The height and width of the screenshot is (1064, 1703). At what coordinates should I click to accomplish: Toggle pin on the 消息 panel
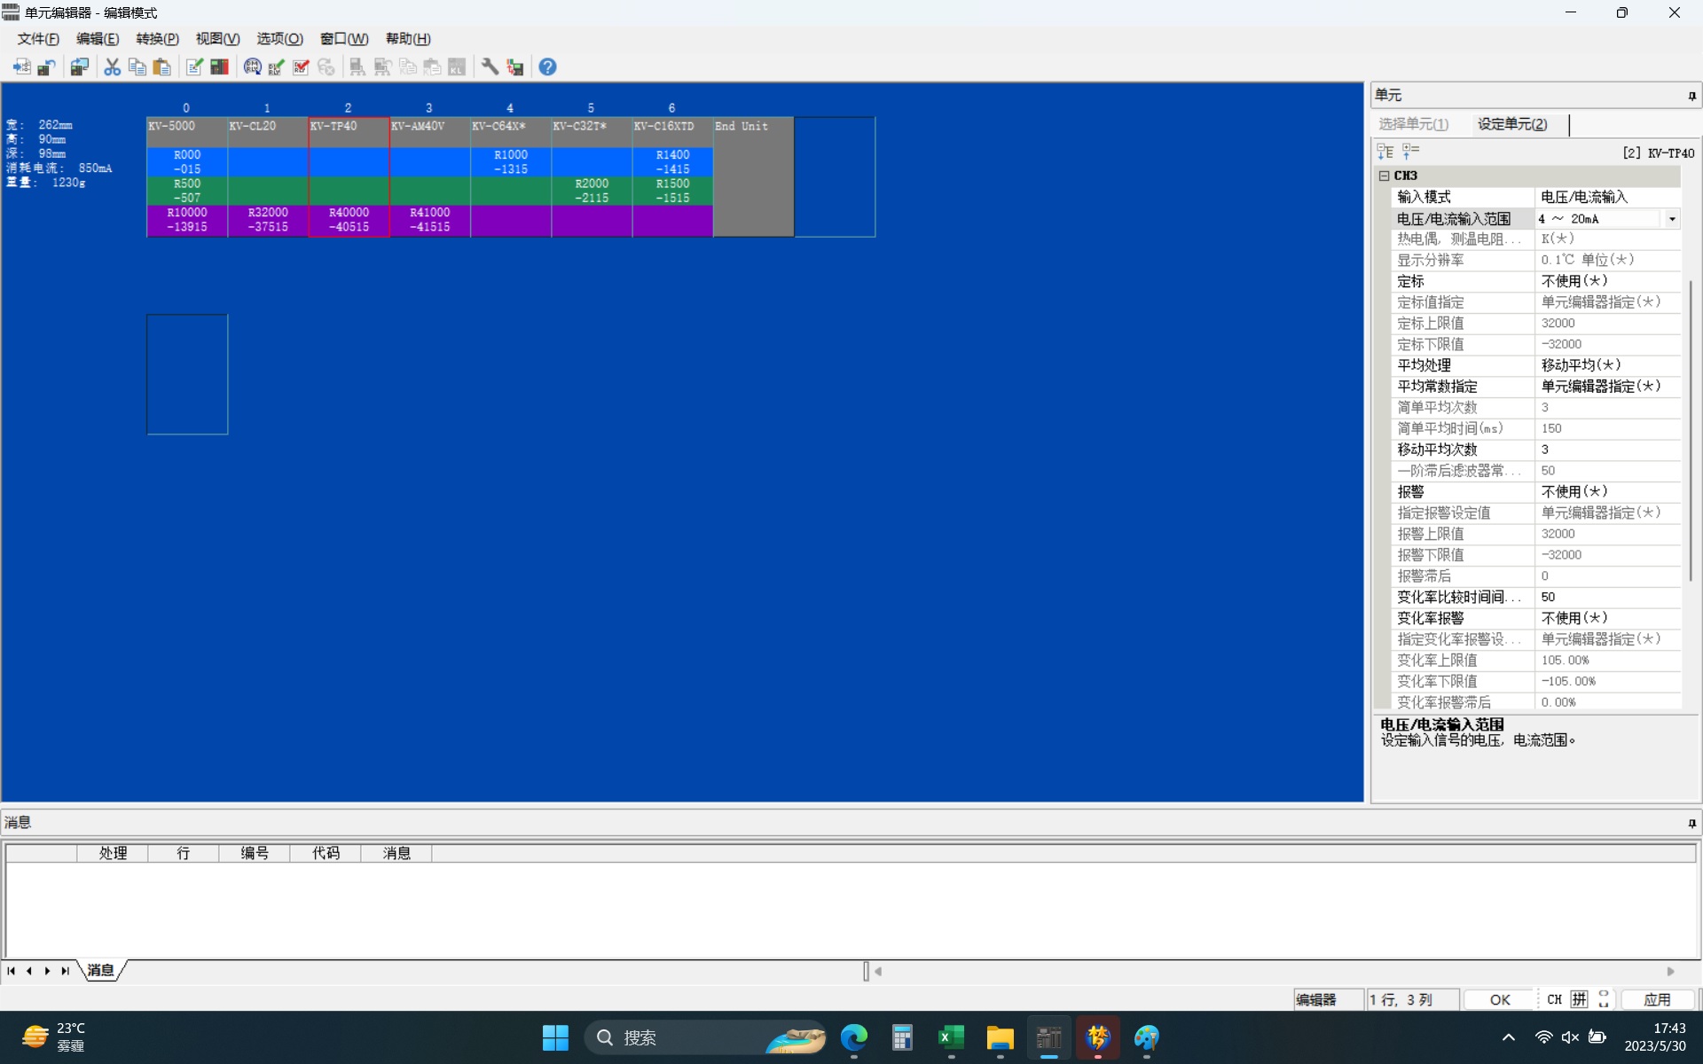pyautogui.click(x=1691, y=823)
